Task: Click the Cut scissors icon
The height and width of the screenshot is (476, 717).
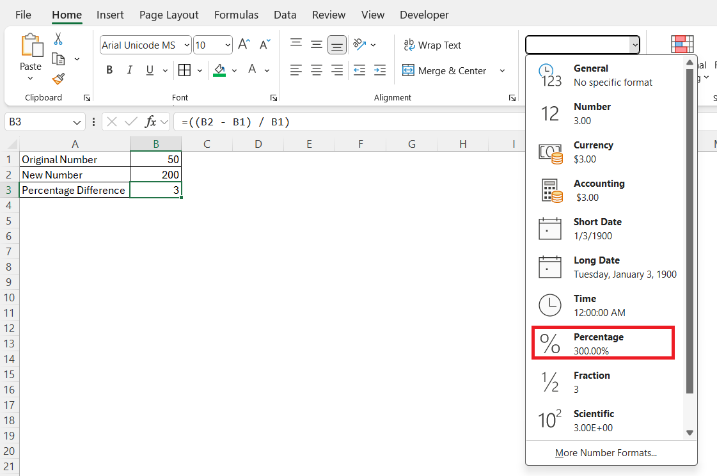Action: [x=58, y=39]
